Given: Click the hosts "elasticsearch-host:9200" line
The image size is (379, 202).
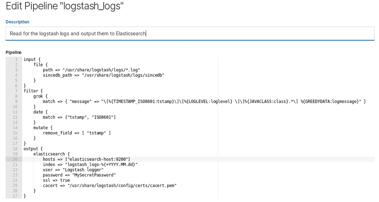Looking at the screenshot, I should click(x=86, y=159).
